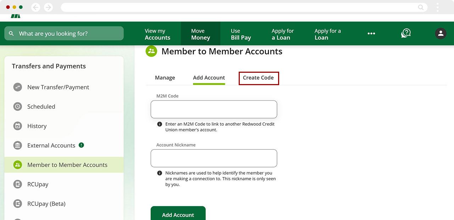Click the History calendar icon
This screenshot has height=220, width=454.
18,126
